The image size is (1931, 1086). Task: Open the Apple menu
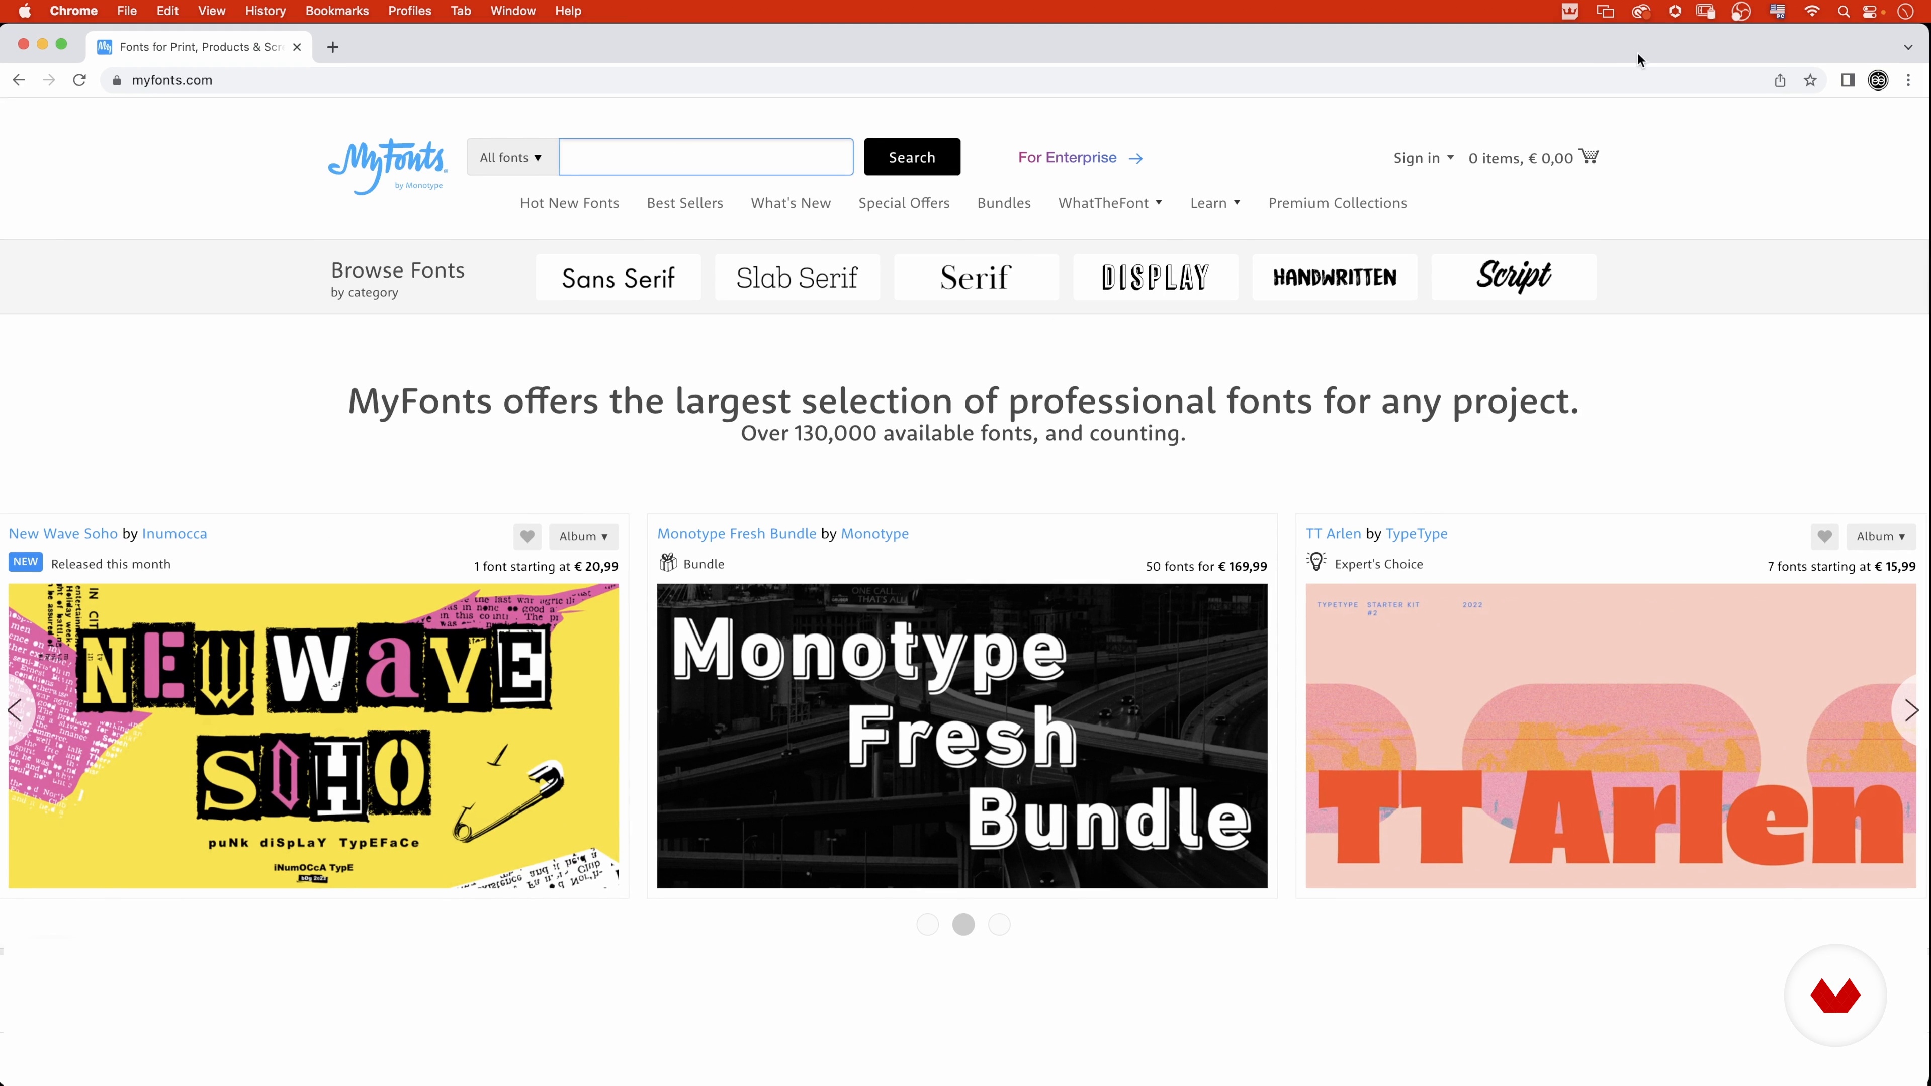coord(24,11)
